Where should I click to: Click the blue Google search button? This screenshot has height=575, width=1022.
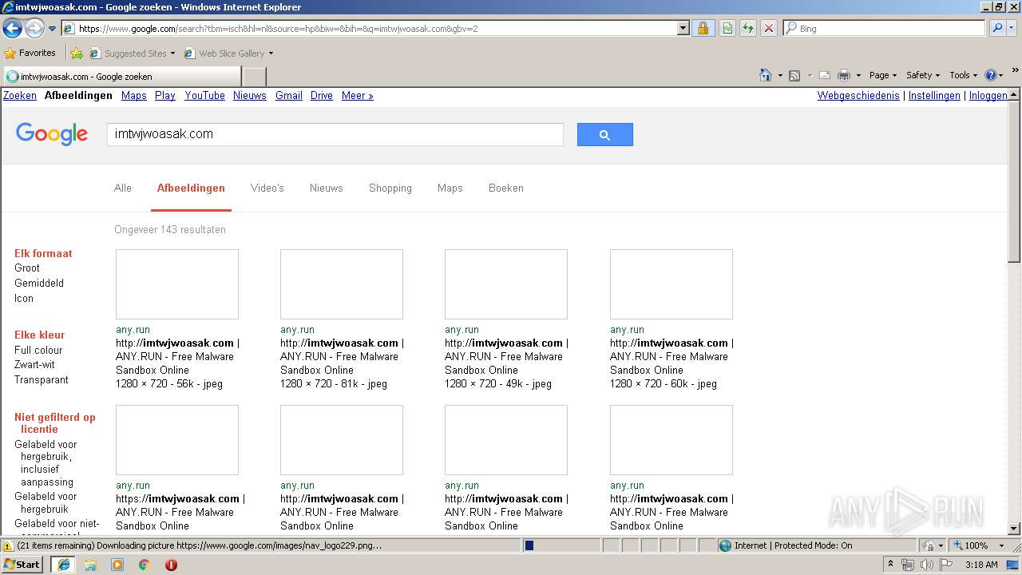[x=605, y=134]
